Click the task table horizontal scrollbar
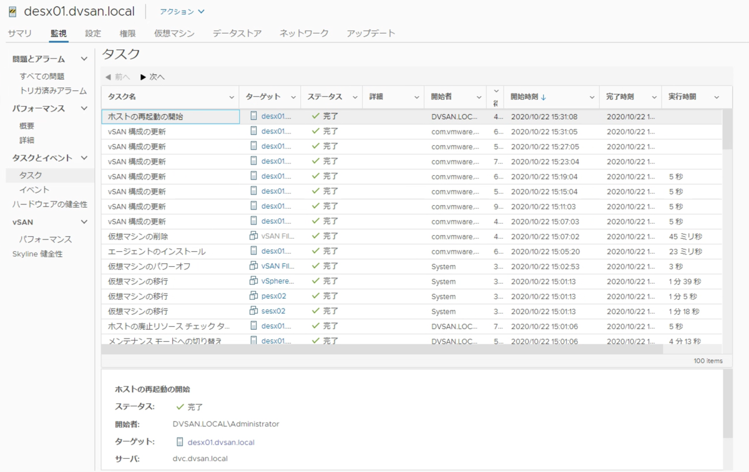This screenshot has height=472, width=749. [x=382, y=349]
